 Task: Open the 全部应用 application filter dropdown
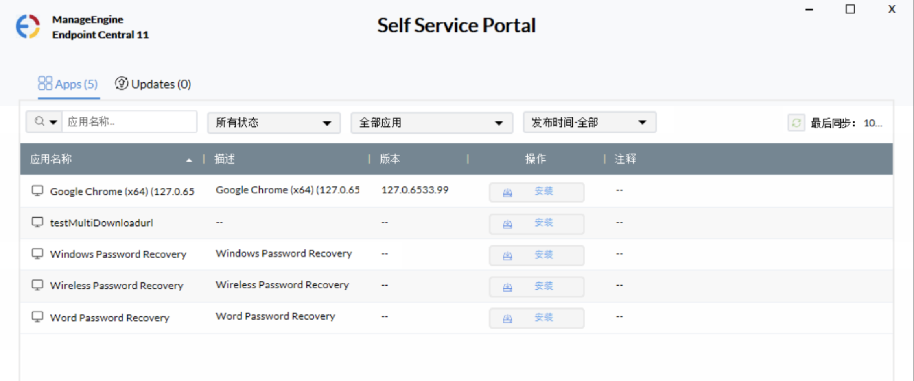click(x=431, y=123)
